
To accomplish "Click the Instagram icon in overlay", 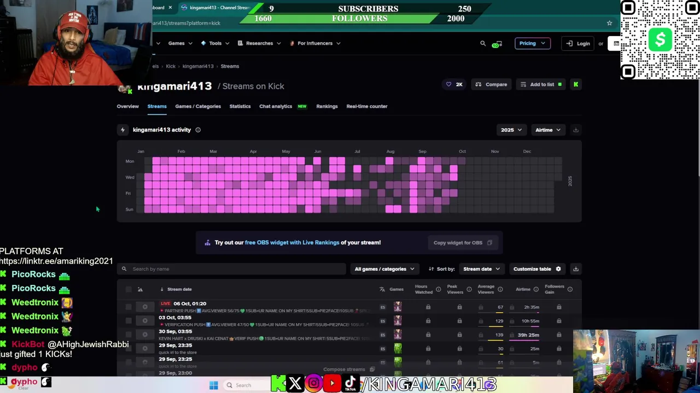I will click(x=314, y=384).
